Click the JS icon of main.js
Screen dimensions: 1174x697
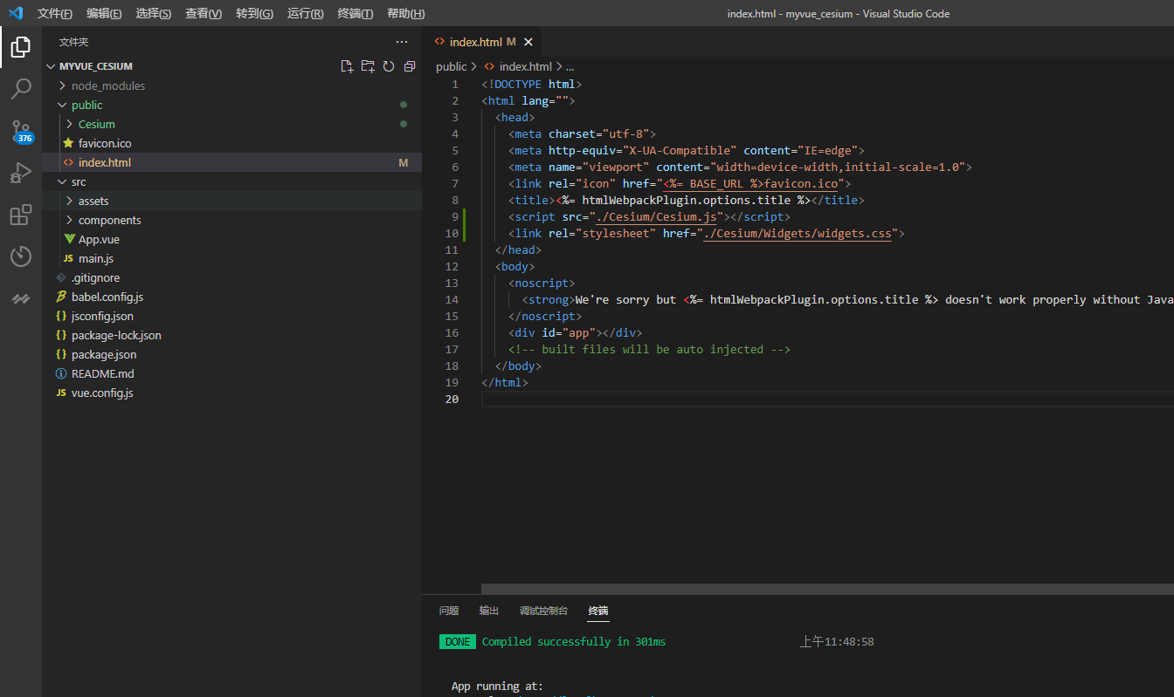68,258
